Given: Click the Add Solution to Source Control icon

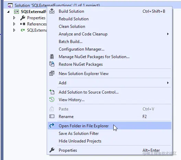Looking at the screenshot, I should (52, 92).
